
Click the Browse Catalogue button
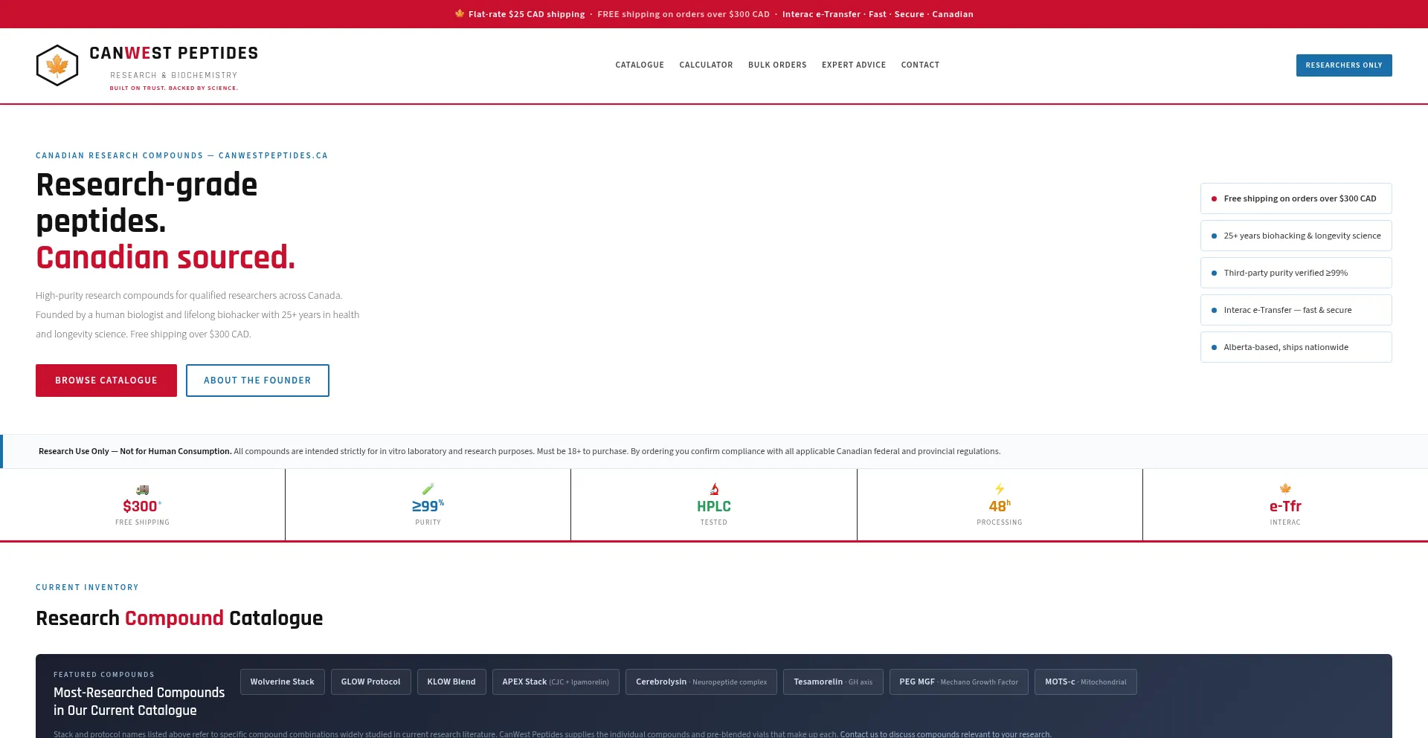106,381
